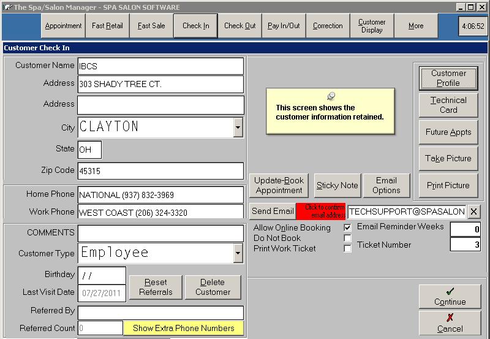Image resolution: width=490 pixels, height=339 pixels.
Task: Click the Technical Card button
Action: coord(448,105)
